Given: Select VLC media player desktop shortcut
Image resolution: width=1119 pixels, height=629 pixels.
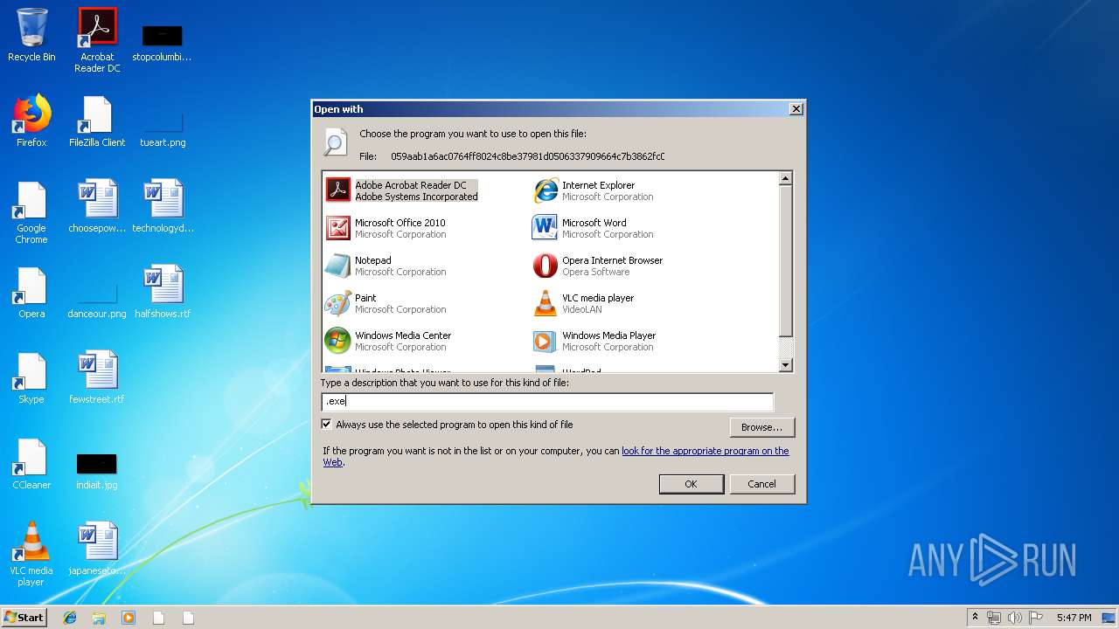Looking at the screenshot, I should [31, 555].
